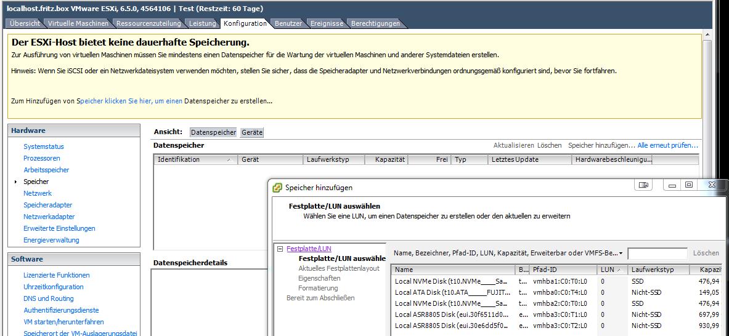Screen dimensions: 729x336
Task: Switch view to Geräte
Action: pos(252,132)
